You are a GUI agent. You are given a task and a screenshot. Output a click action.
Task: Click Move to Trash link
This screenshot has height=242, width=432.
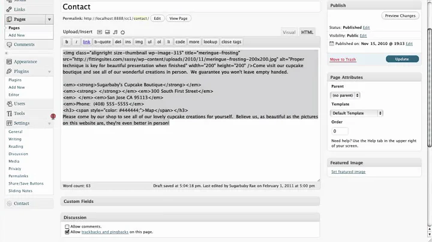(x=343, y=59)
